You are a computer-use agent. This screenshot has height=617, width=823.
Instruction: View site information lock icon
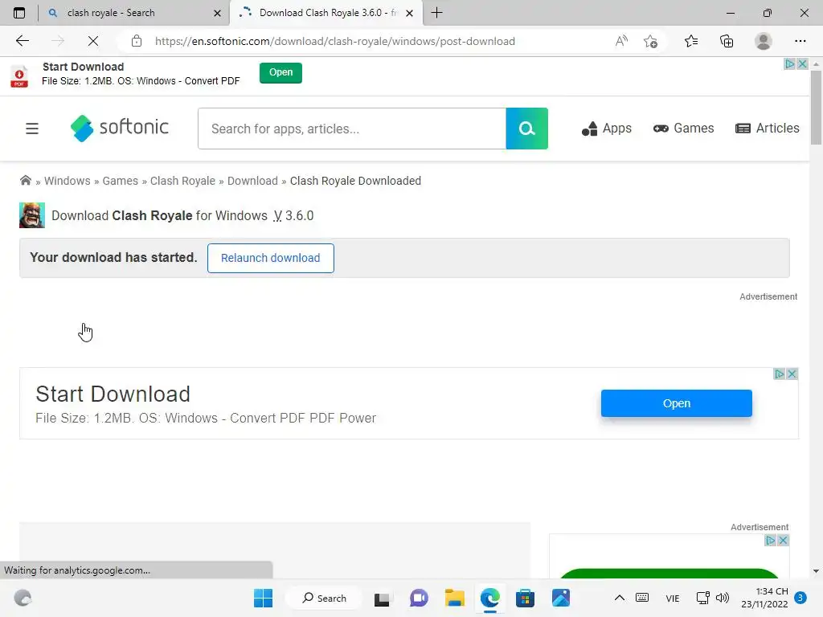coord(137,41)
